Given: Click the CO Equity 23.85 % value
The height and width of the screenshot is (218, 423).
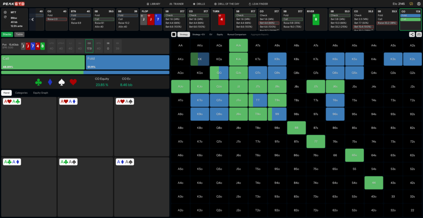Looking at the screenshot, I should tap(102, 85).
